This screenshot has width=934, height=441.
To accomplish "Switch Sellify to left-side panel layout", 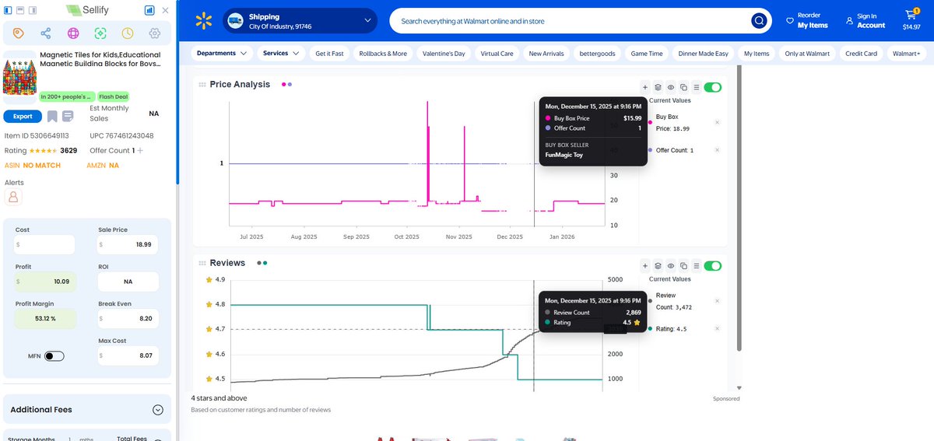I will pos(9,11).
